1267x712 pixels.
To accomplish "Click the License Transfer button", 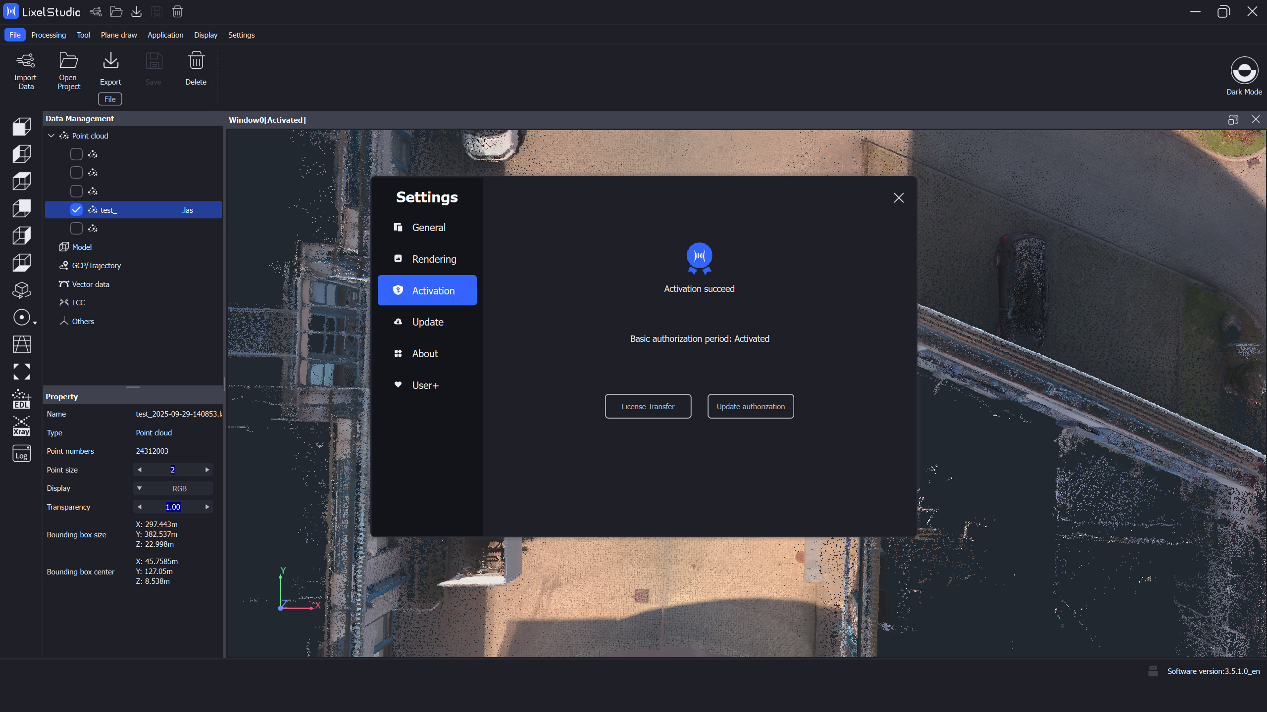I will (648, 406).
